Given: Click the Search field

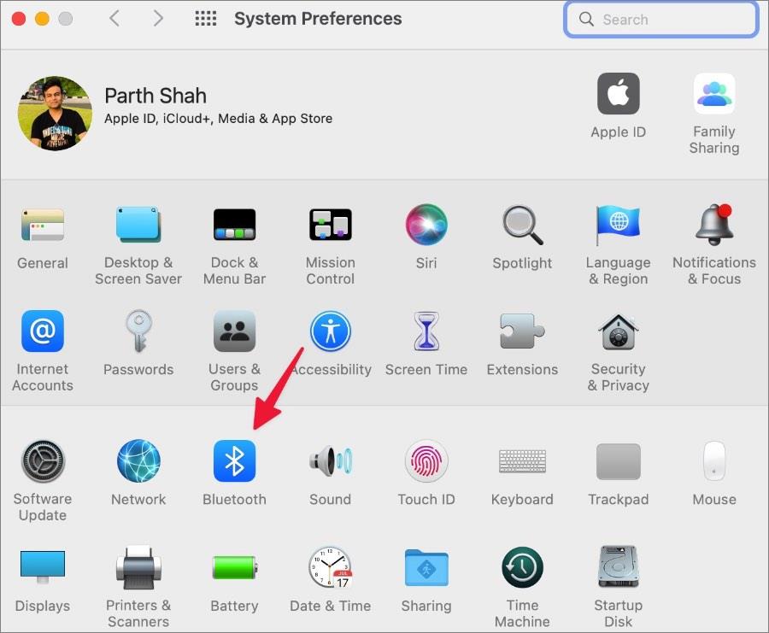Looking at the screenshot, I should (661, 20).
